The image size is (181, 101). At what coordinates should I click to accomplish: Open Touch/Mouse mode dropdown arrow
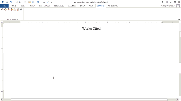click(22, 2)
